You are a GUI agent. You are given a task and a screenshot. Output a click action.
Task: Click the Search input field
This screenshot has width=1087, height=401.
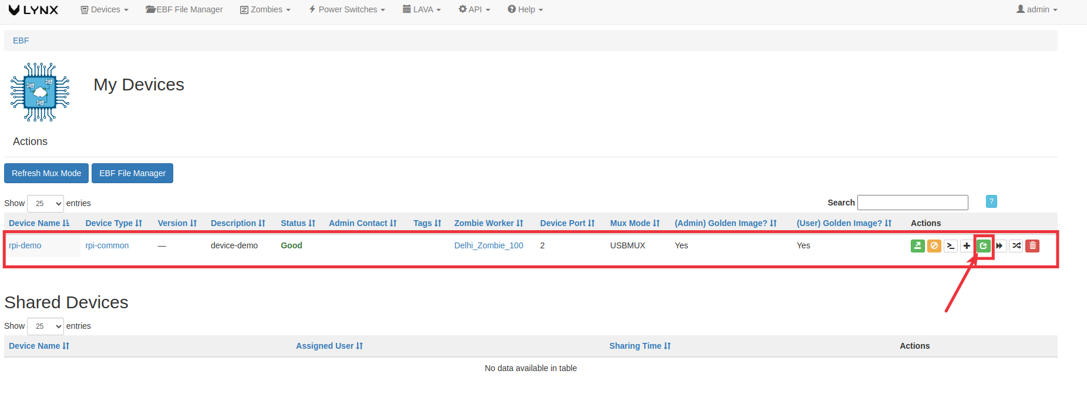tap(913, 203)
